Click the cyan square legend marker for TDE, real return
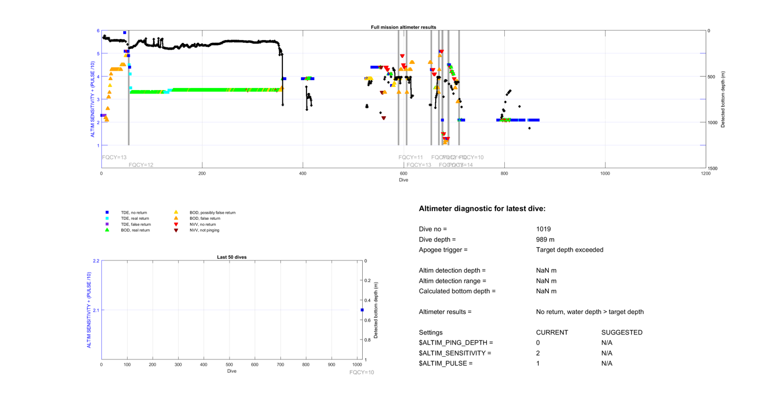Screen dimensions: 780x404 click(x=108, y=219)
